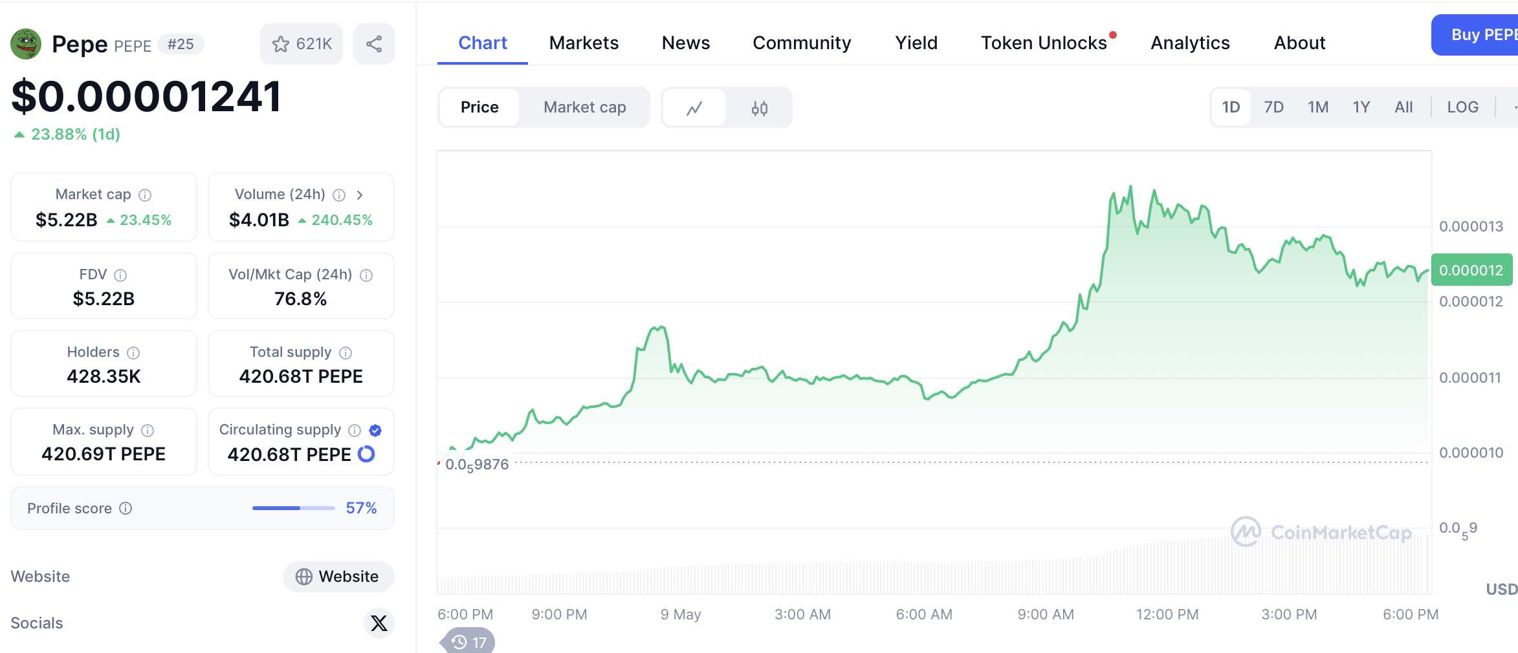Click the Pepe frog logo
1518x653 pixels.
pos(26,44)
